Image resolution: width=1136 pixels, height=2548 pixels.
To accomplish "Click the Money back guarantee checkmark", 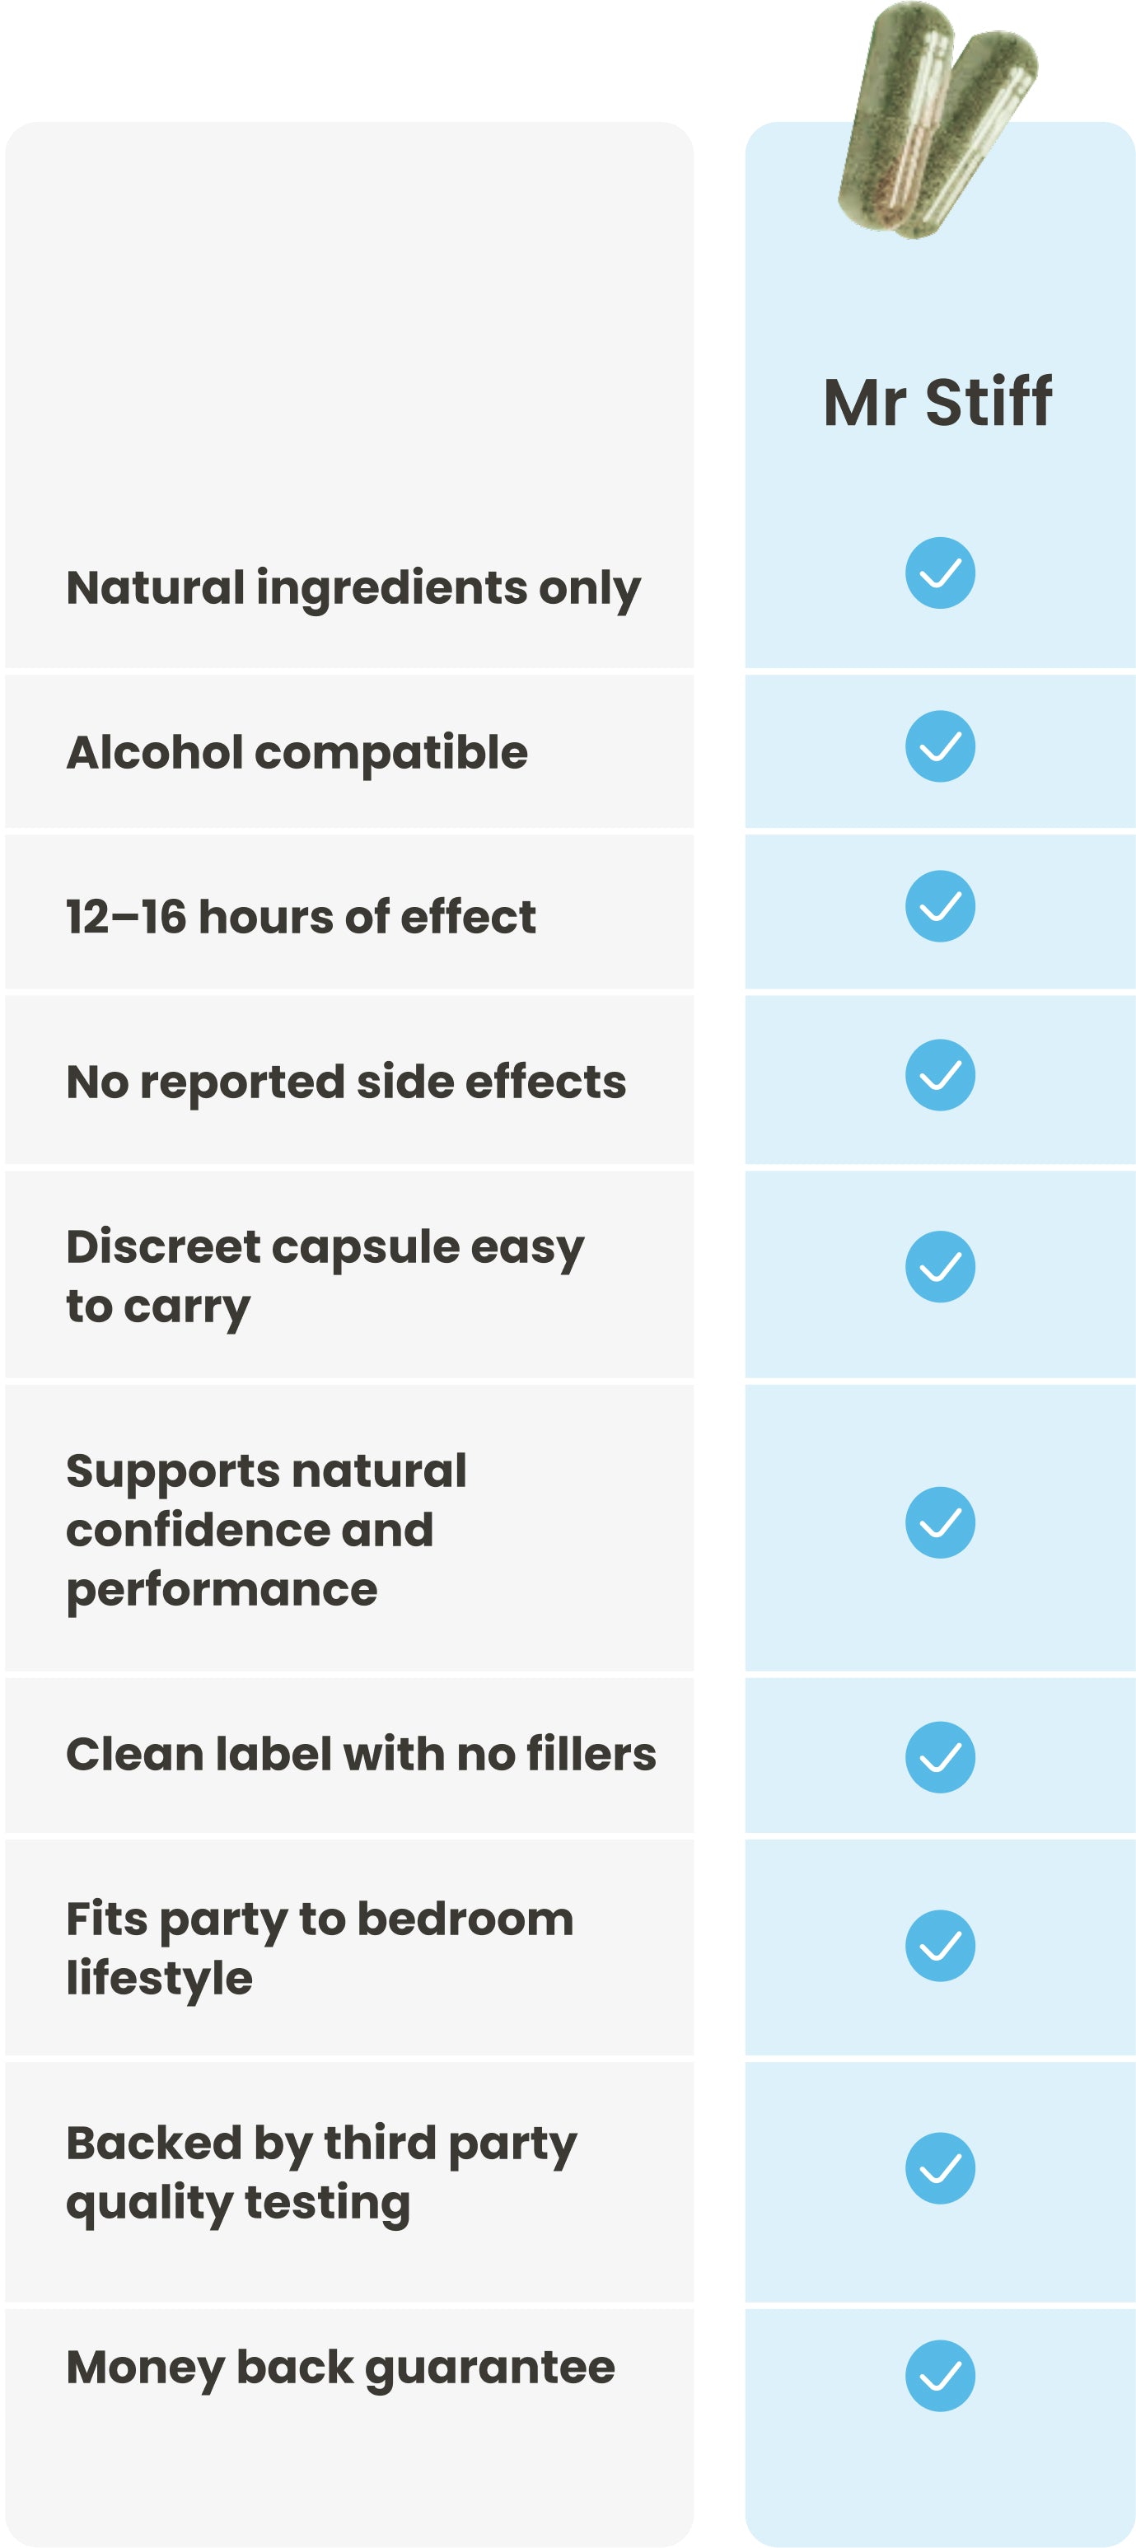I will click(x=940, y=2376).
